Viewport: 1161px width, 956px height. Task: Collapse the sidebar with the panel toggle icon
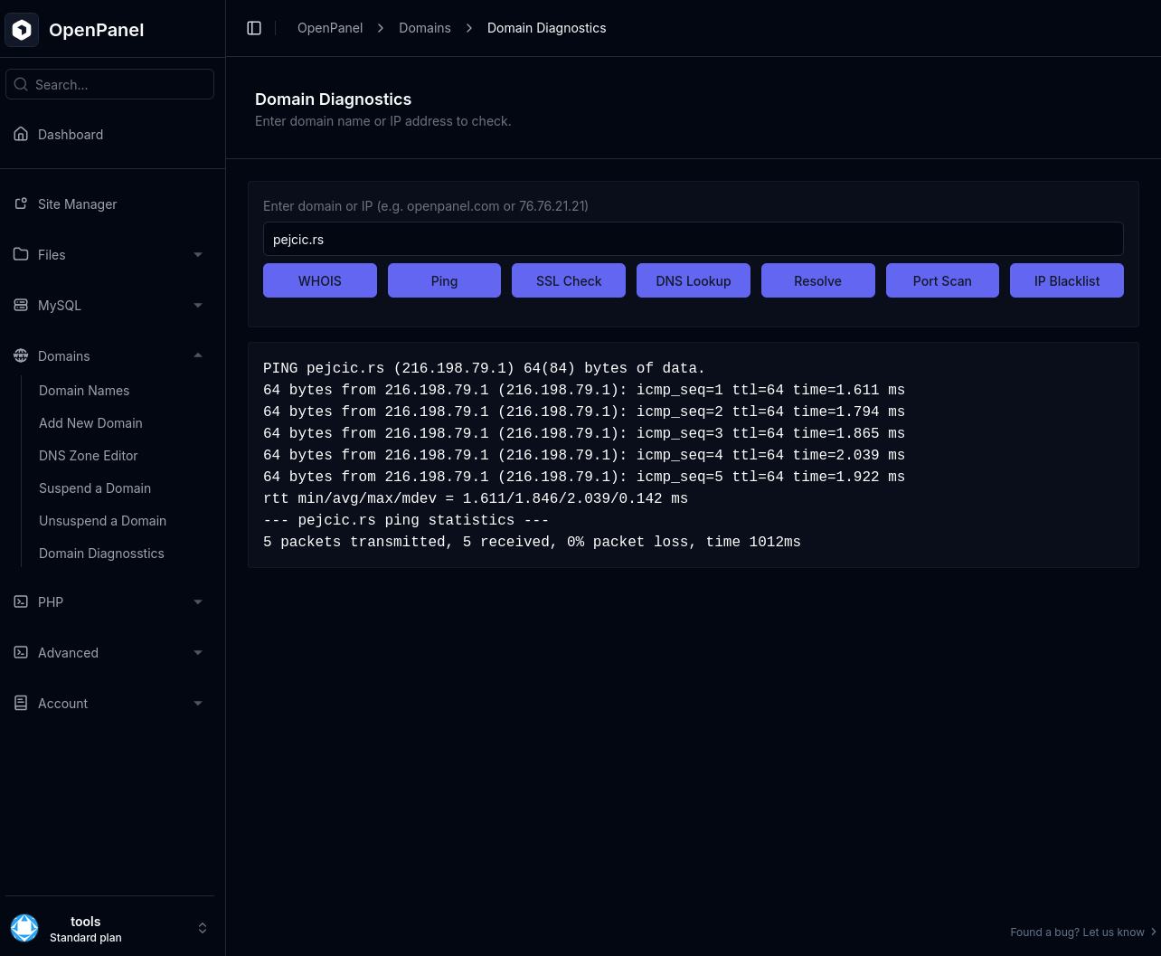click(x=254, y=27)
